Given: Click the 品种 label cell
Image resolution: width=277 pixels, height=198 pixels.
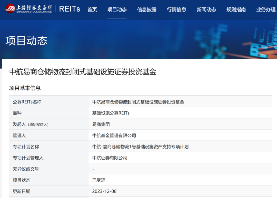Looking at the screenshot, I should 49,113.
